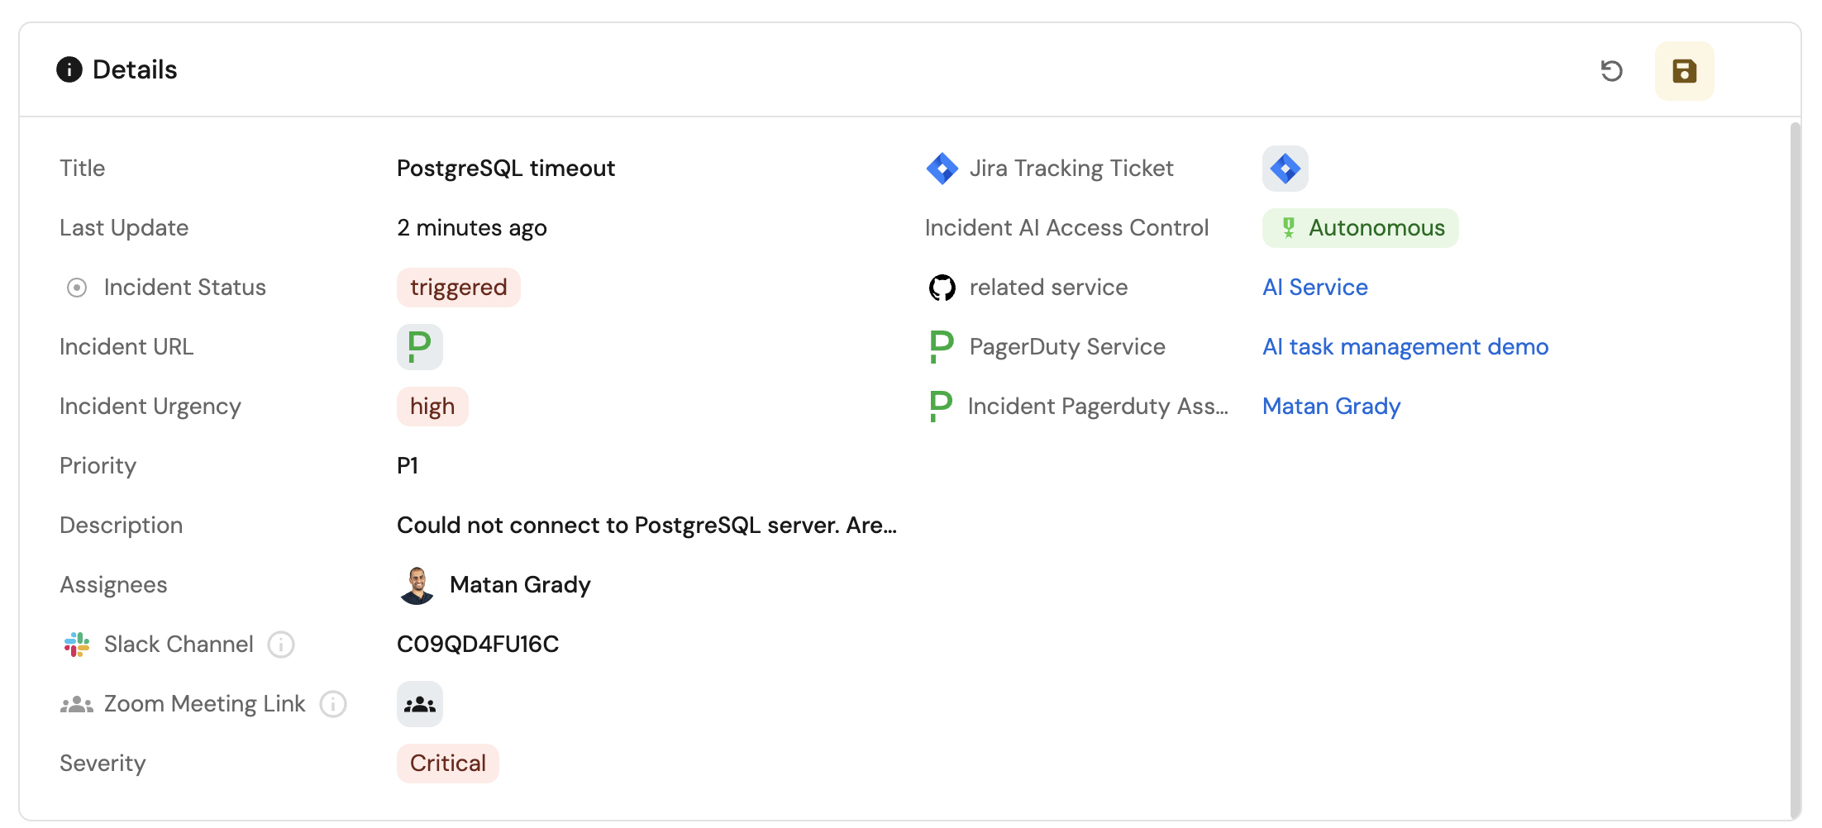
Task: Click the Details info icon in header
Action: (x=69, y=69)
